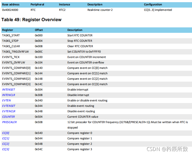This screenshot has height=154, width=192.
Task: Click the offset value 0x004
Action: (39, 41)
